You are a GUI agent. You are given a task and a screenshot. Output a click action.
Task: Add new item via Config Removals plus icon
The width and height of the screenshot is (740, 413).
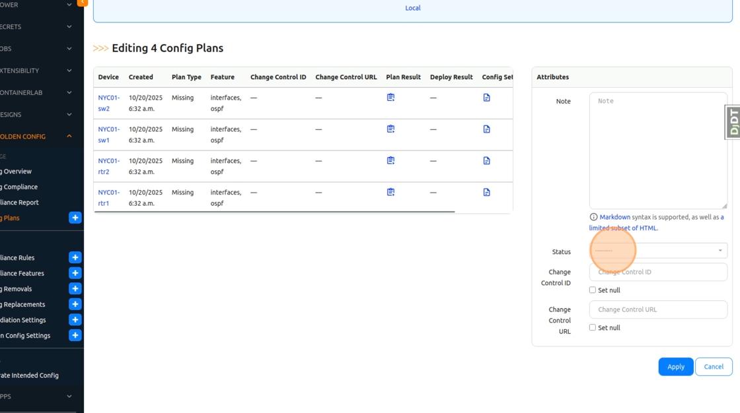tap(75, 289)
